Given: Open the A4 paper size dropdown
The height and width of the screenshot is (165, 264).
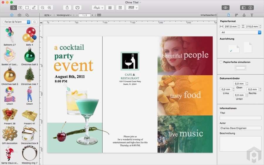Looking at the screenshot, I should (x=240, y=32).
